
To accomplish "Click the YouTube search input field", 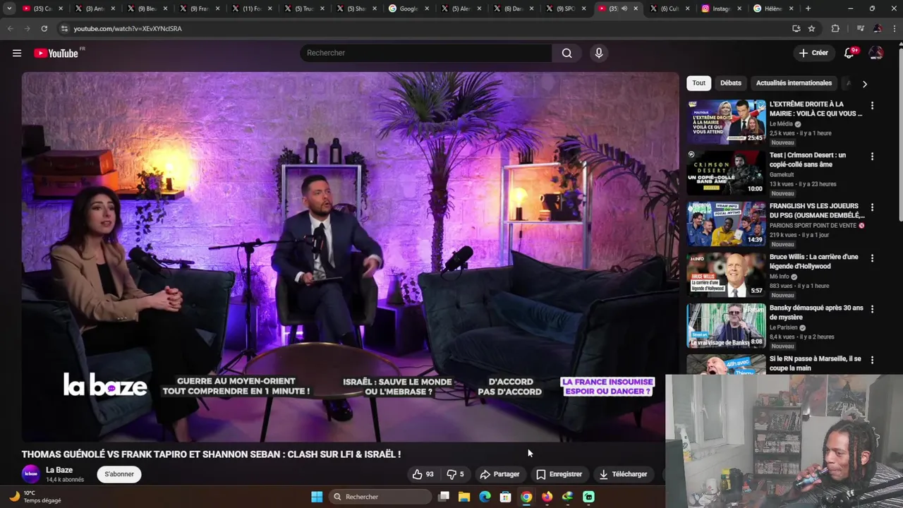I will click(426, 53).
